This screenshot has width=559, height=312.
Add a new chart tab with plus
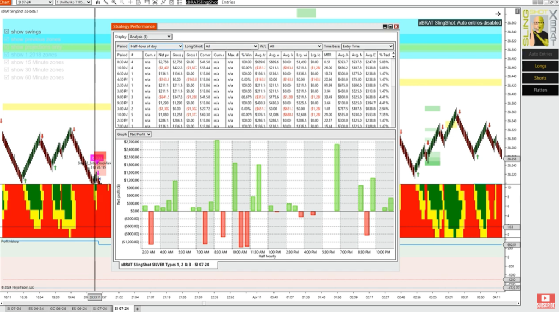click(138, 309)
